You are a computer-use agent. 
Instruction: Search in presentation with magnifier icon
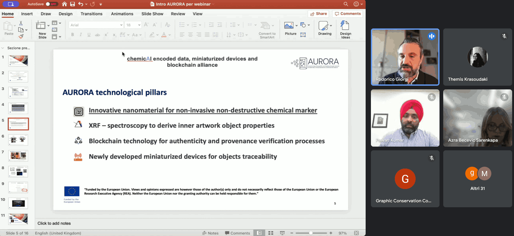(346, 4)
